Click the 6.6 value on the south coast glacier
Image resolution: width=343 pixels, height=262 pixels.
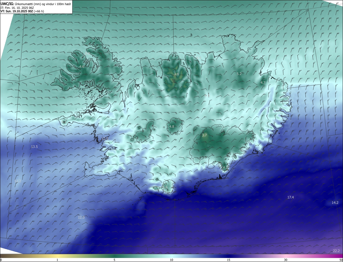pyautogui.click(x=165, y=187)
